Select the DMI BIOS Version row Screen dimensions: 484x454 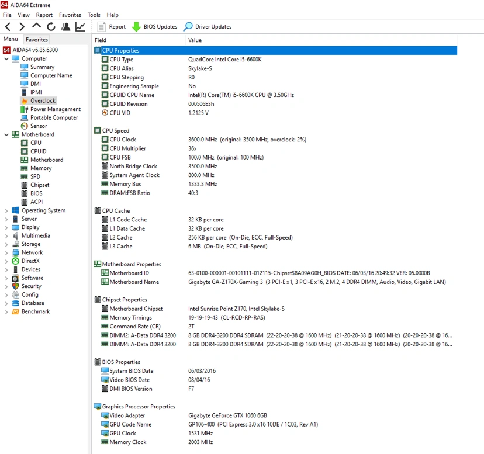click(275, 389)
